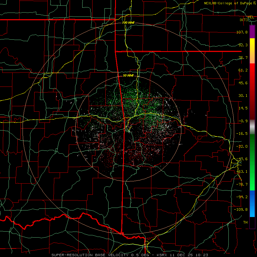
Task: Select the 92.3 scale value
Action: click(243, 45)
